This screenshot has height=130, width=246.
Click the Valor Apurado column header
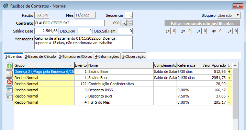coord(214,65)
